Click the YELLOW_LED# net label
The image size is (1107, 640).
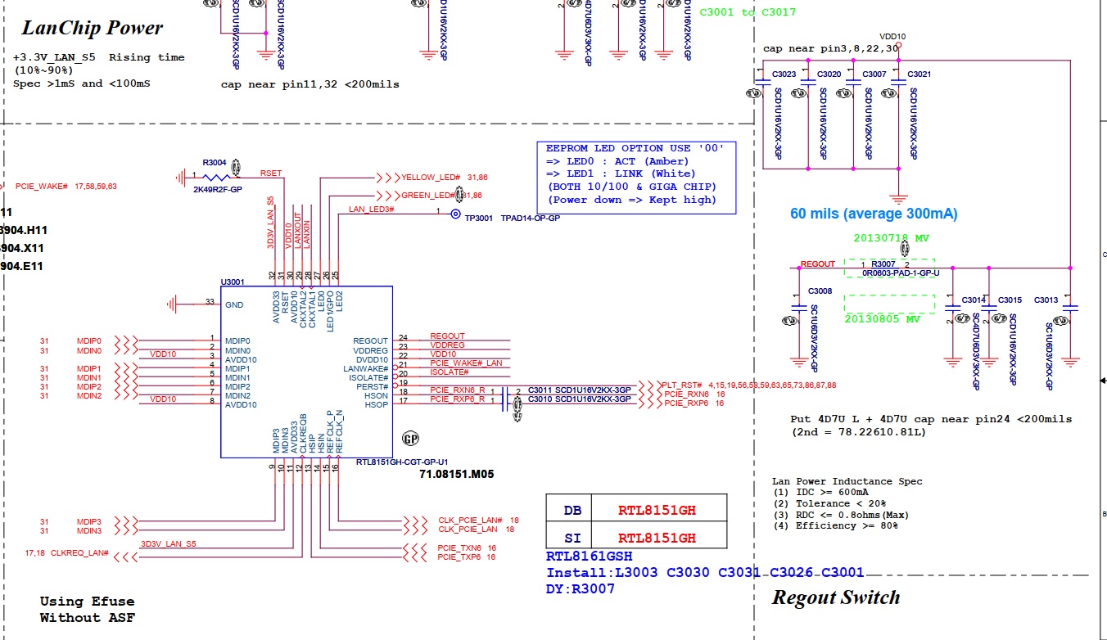431,178
